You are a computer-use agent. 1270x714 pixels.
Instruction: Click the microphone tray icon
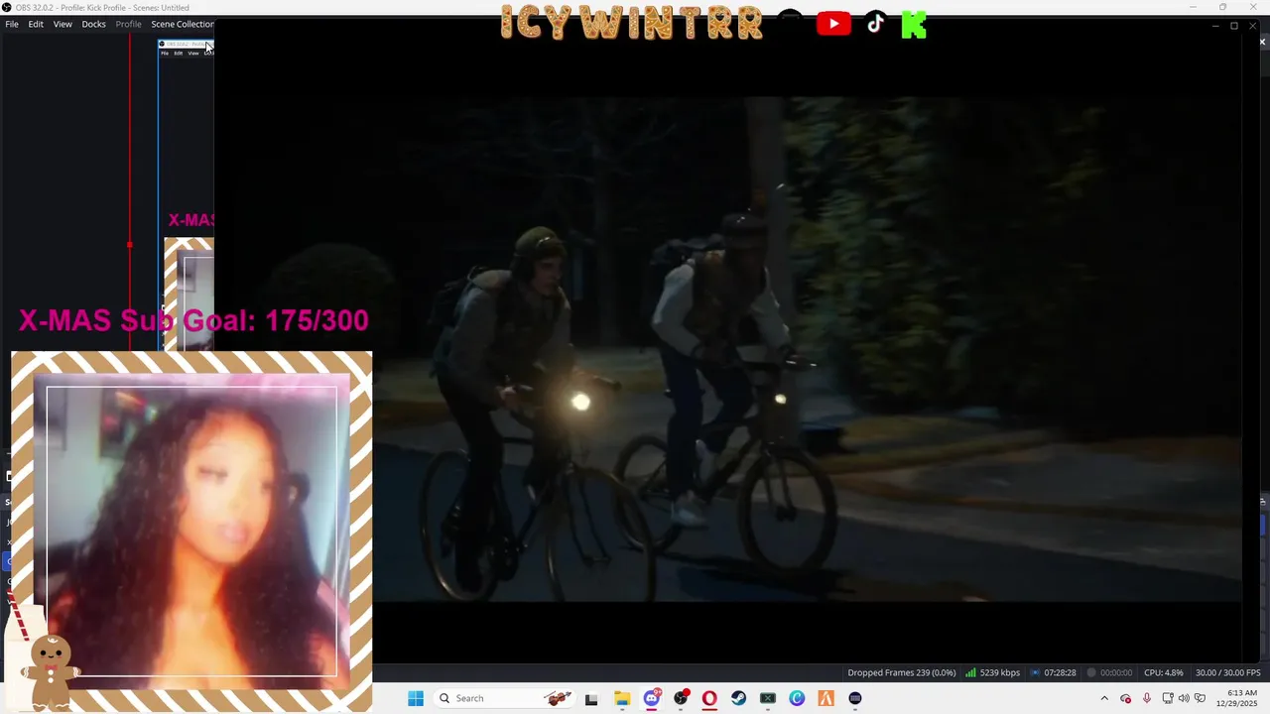click(1147, 698)
